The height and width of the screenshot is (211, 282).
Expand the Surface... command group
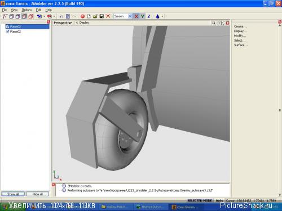[241, 45]
